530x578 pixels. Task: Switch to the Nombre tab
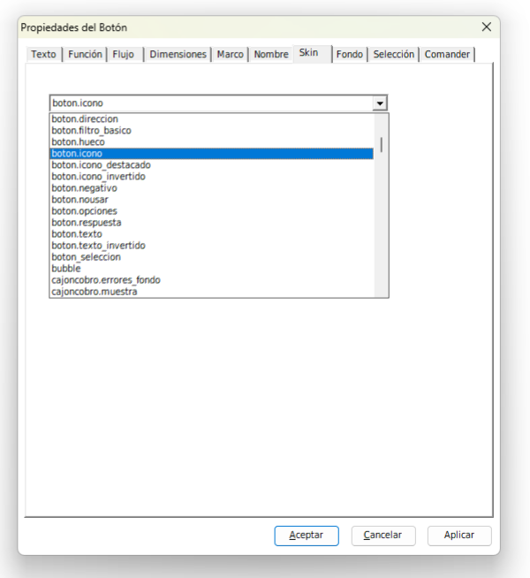pos(271,54)
